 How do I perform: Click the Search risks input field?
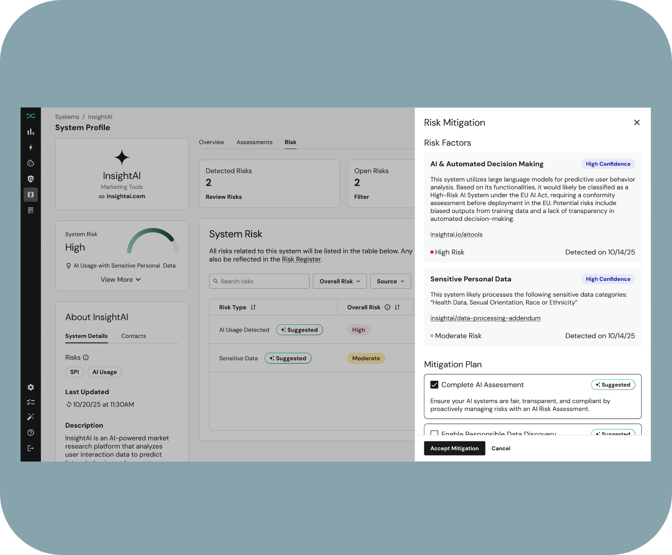click(259, 281)
